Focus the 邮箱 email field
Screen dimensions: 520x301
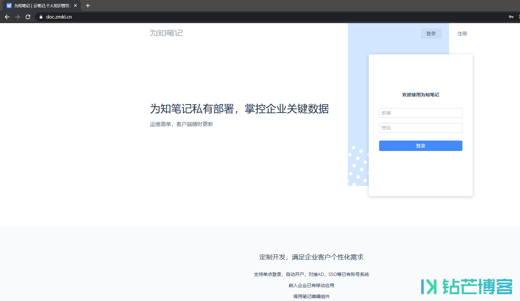[420, 113]
